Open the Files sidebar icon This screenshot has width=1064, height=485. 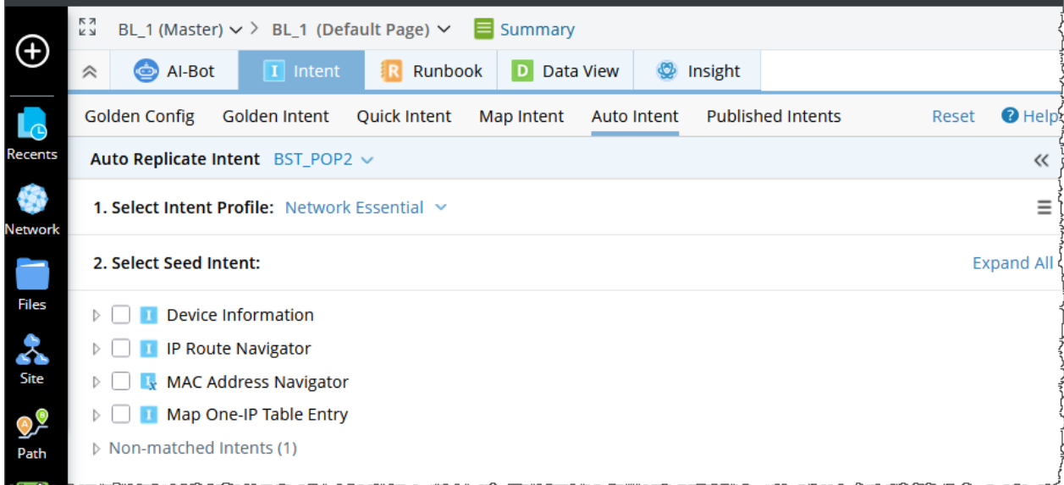click(x=32, y=284)
